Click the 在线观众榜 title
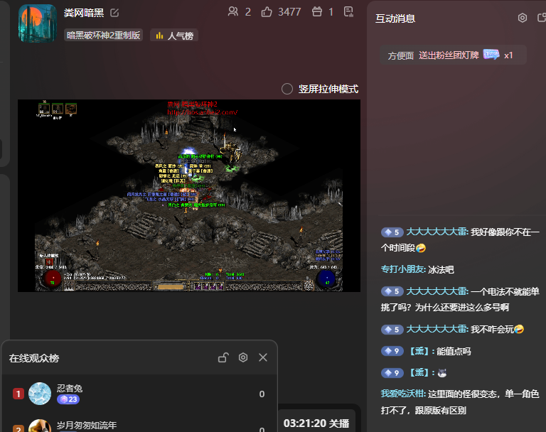This screenshot has height=432, width=546. (34, 358)
